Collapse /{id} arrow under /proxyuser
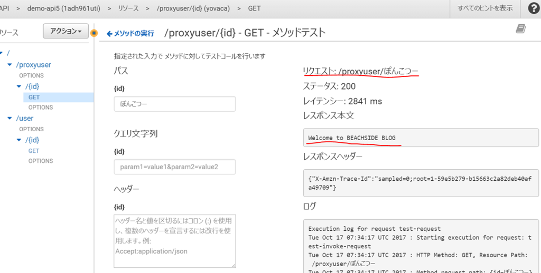541x273 pixels. (x=19, y=86)
